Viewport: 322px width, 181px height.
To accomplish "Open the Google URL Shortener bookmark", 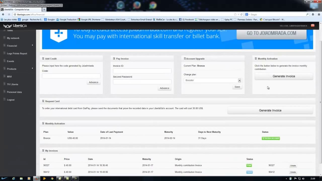I will [x=89, y=20].
